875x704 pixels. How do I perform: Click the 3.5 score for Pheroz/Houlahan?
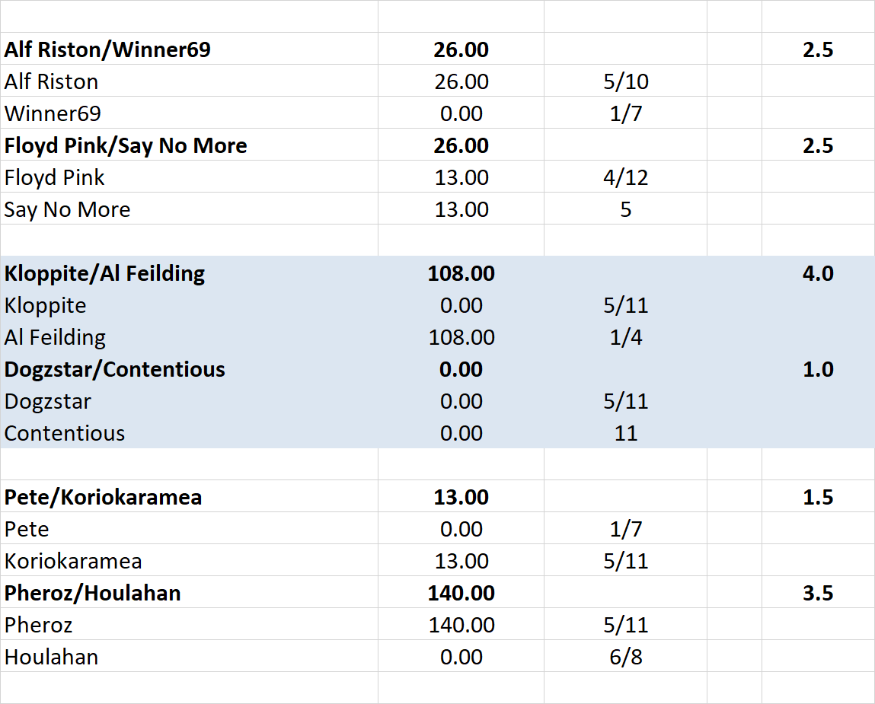click(x=817, y=594)
